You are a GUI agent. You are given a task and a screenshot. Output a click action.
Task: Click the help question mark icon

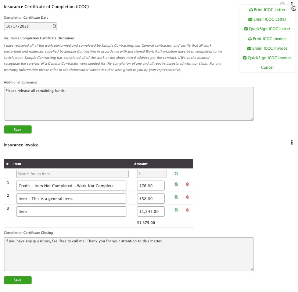[282, 4]
